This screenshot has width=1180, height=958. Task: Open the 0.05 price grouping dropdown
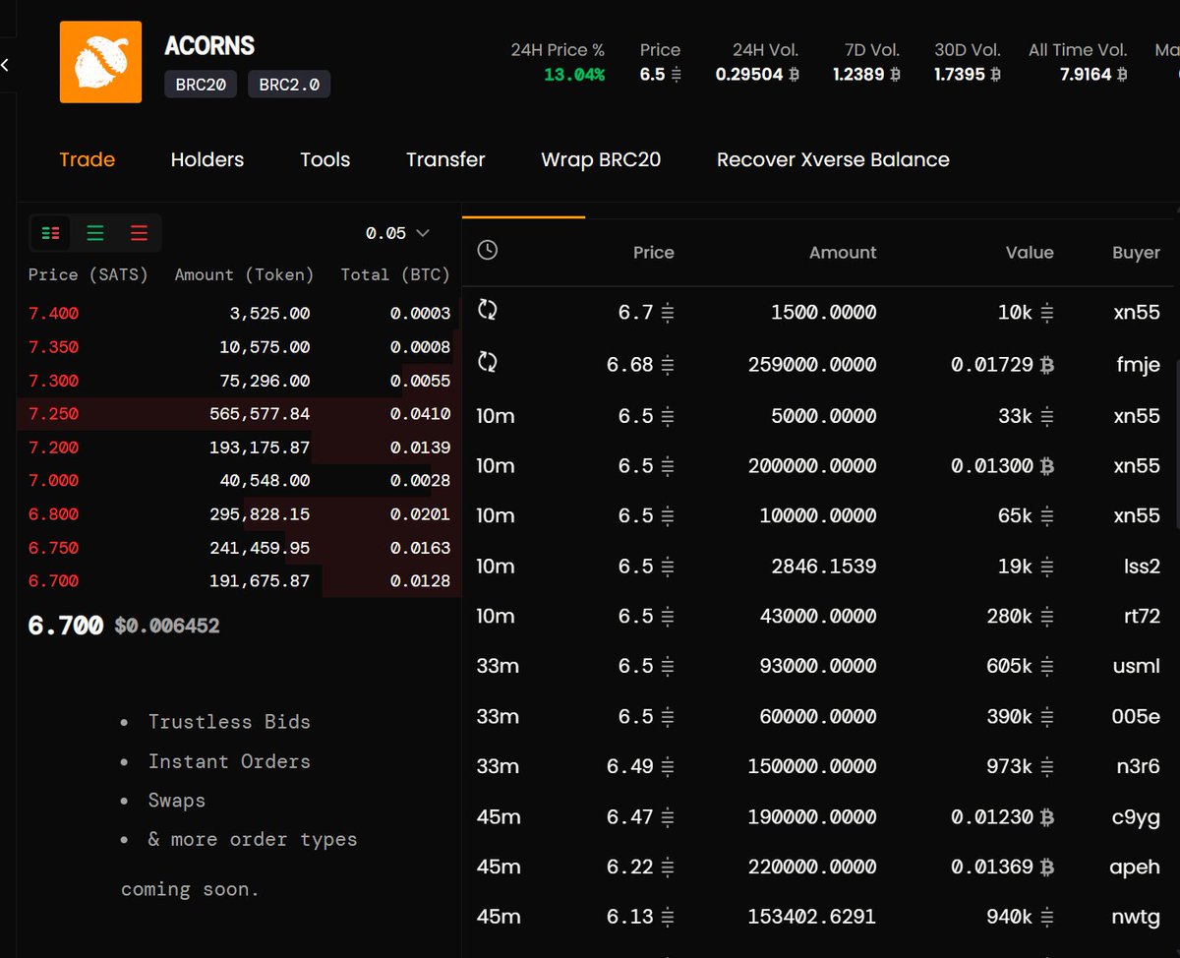[397, 233]
